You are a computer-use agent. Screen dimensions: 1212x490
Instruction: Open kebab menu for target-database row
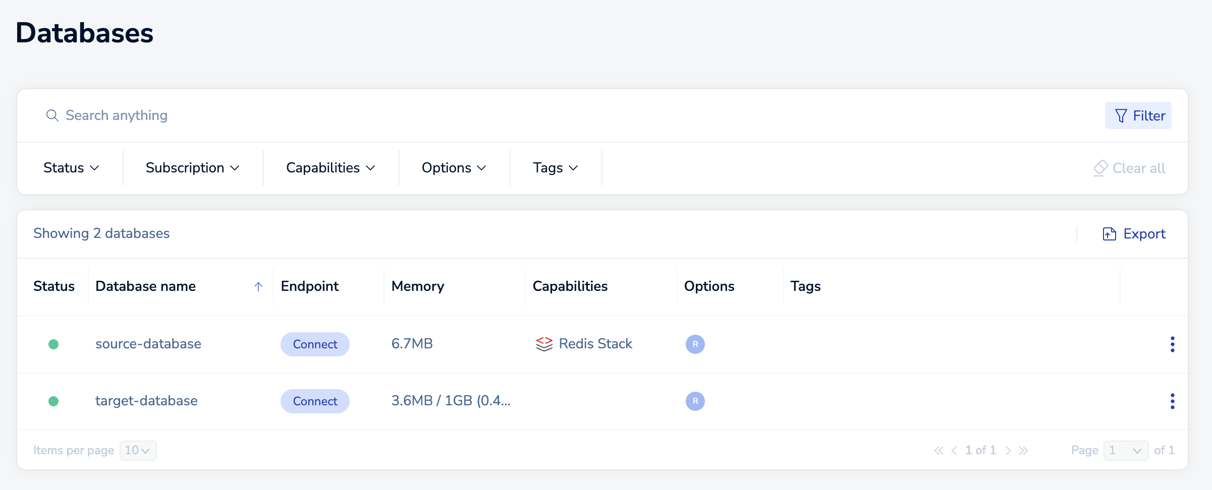point(1172,401)
